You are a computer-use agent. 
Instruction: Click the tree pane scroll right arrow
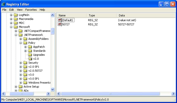coord(48,94)
